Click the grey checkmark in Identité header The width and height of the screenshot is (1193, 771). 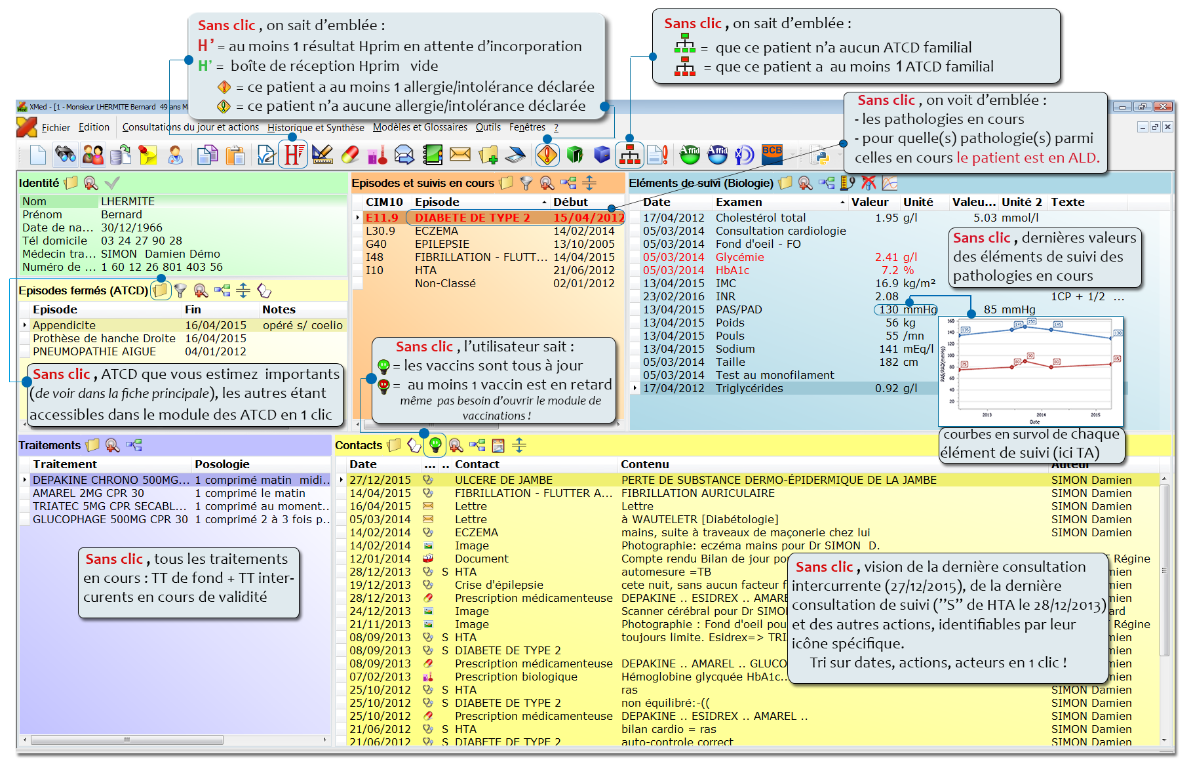(x=112, y=184)
